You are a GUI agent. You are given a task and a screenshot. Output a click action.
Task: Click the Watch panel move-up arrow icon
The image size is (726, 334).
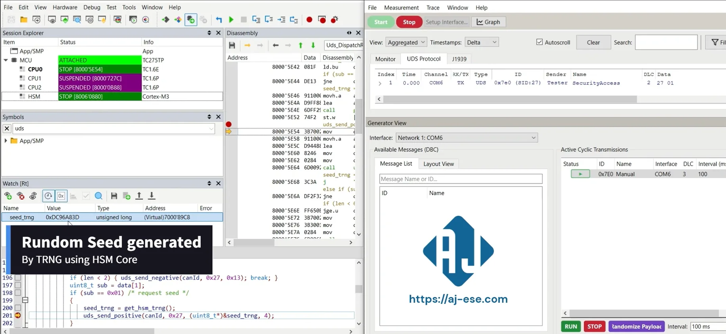pyautogui.click(x=139, y=196)
